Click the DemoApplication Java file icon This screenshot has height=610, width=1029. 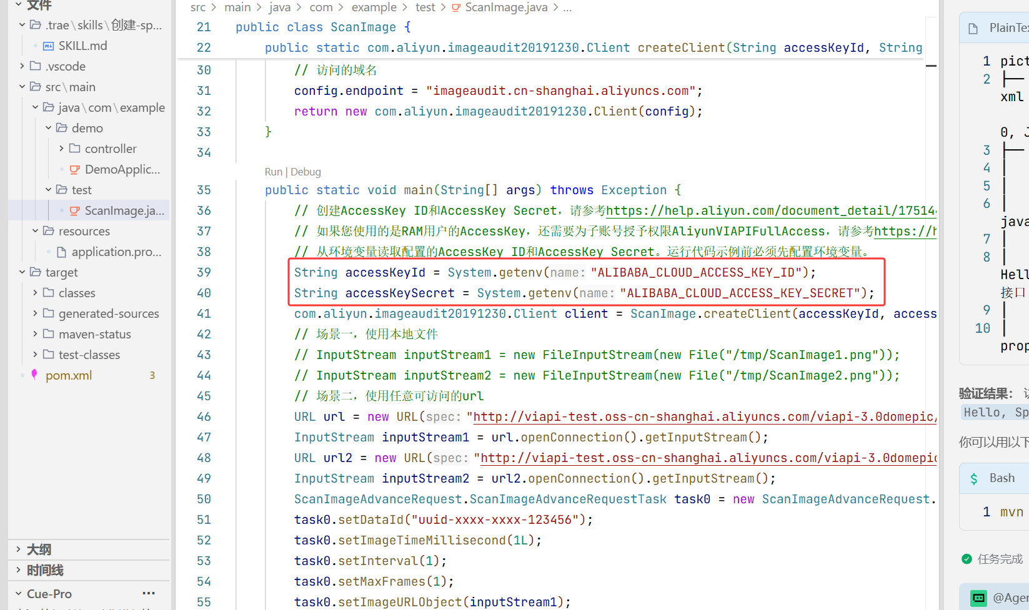pyautogui.click(x=74, y=169)
